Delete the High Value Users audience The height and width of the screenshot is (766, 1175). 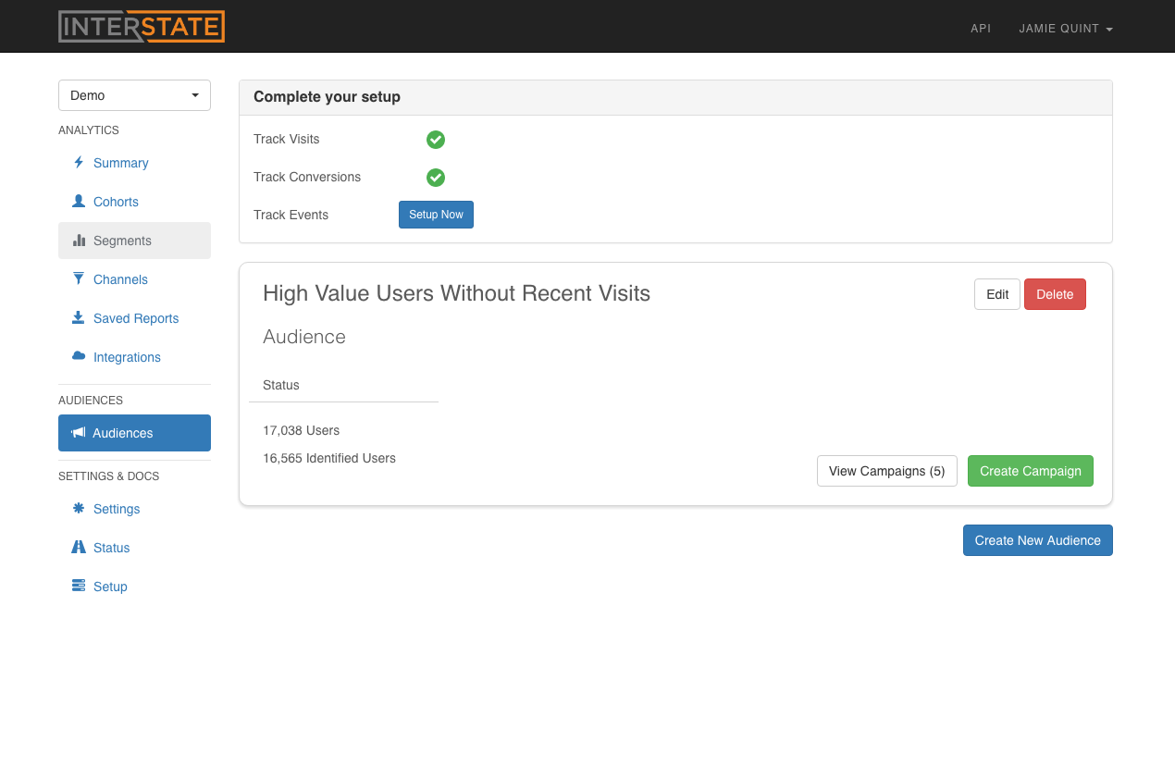click(x=1055, y=294)
